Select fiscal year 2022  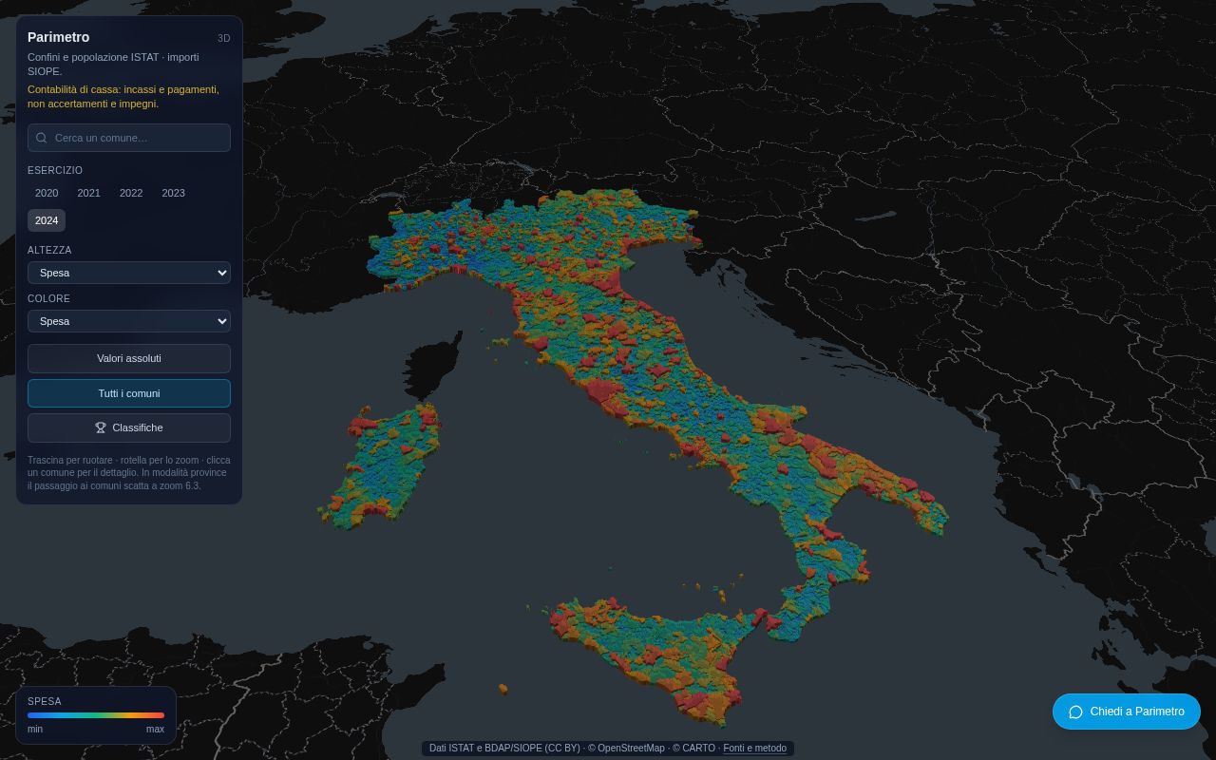[x=131, y=193]
